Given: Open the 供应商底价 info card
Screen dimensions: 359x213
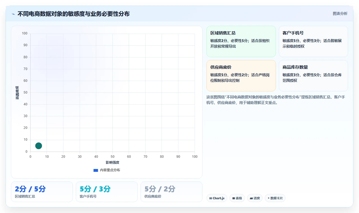Looking at the screenshot, I should (241, 76).
